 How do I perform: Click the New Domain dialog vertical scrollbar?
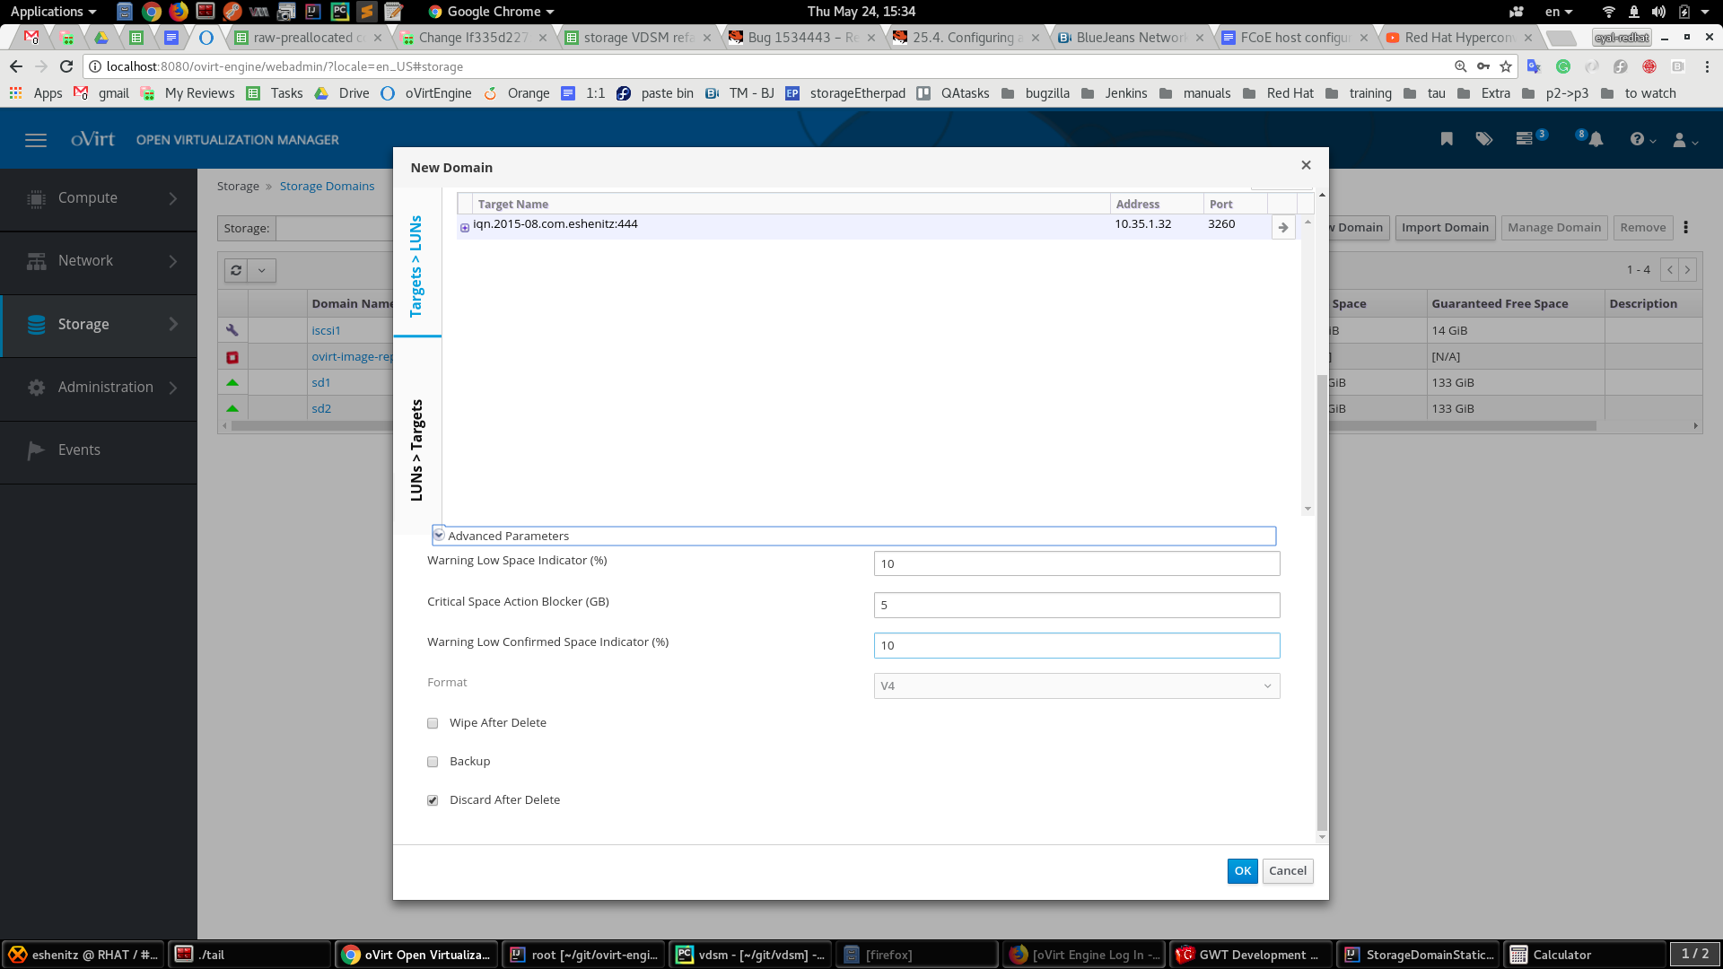(x=1321, y=601)
